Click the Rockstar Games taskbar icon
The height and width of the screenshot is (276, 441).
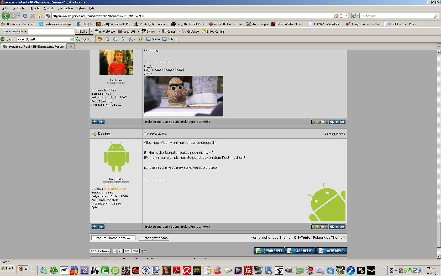[x=361, y=270]
